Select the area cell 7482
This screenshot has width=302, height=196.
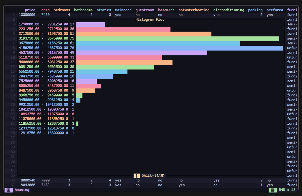tap(46, 185)
